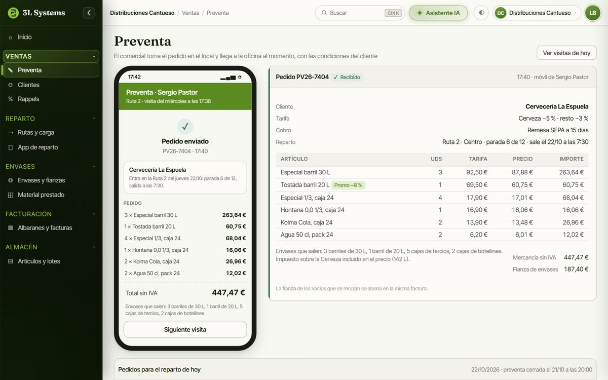Click the Remesa SEPA a 15 días value
Viewport: 608px width, 380px height.
tap(558, 130)
